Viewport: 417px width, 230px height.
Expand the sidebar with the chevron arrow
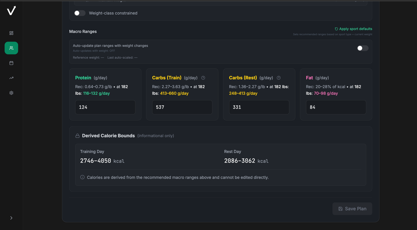[11, 218]
